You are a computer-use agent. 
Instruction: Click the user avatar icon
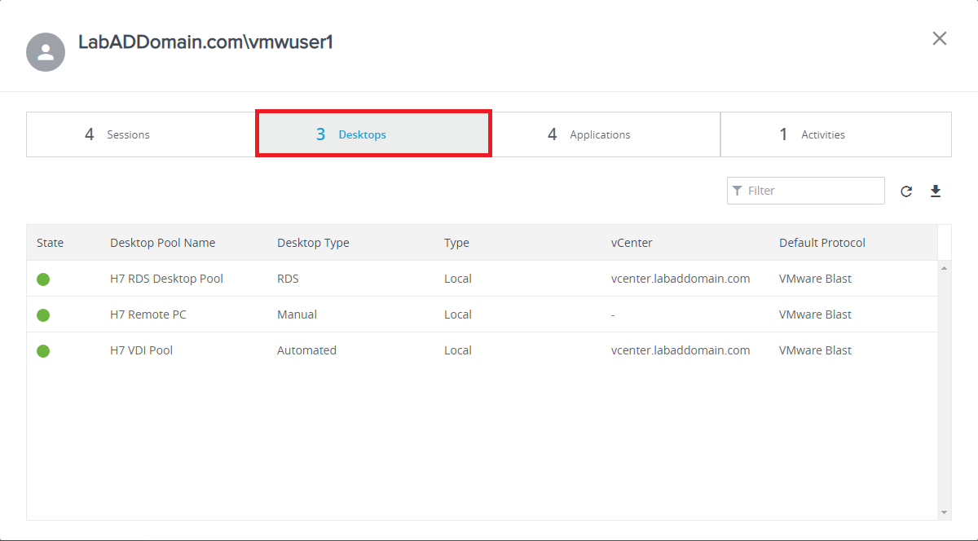tap(46, 52)
